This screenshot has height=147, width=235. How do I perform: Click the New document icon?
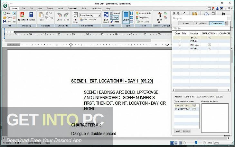point(5,13)
